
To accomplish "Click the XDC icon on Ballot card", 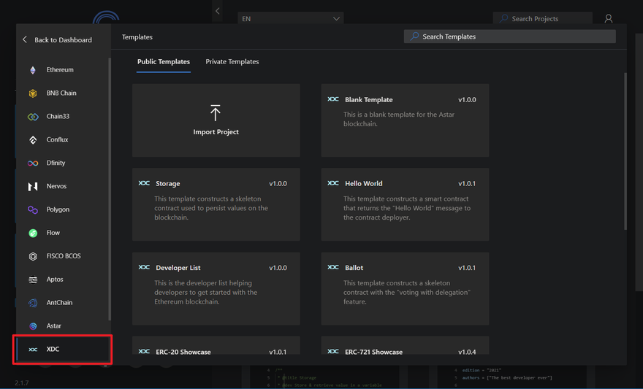I will (x=333, y=267).
